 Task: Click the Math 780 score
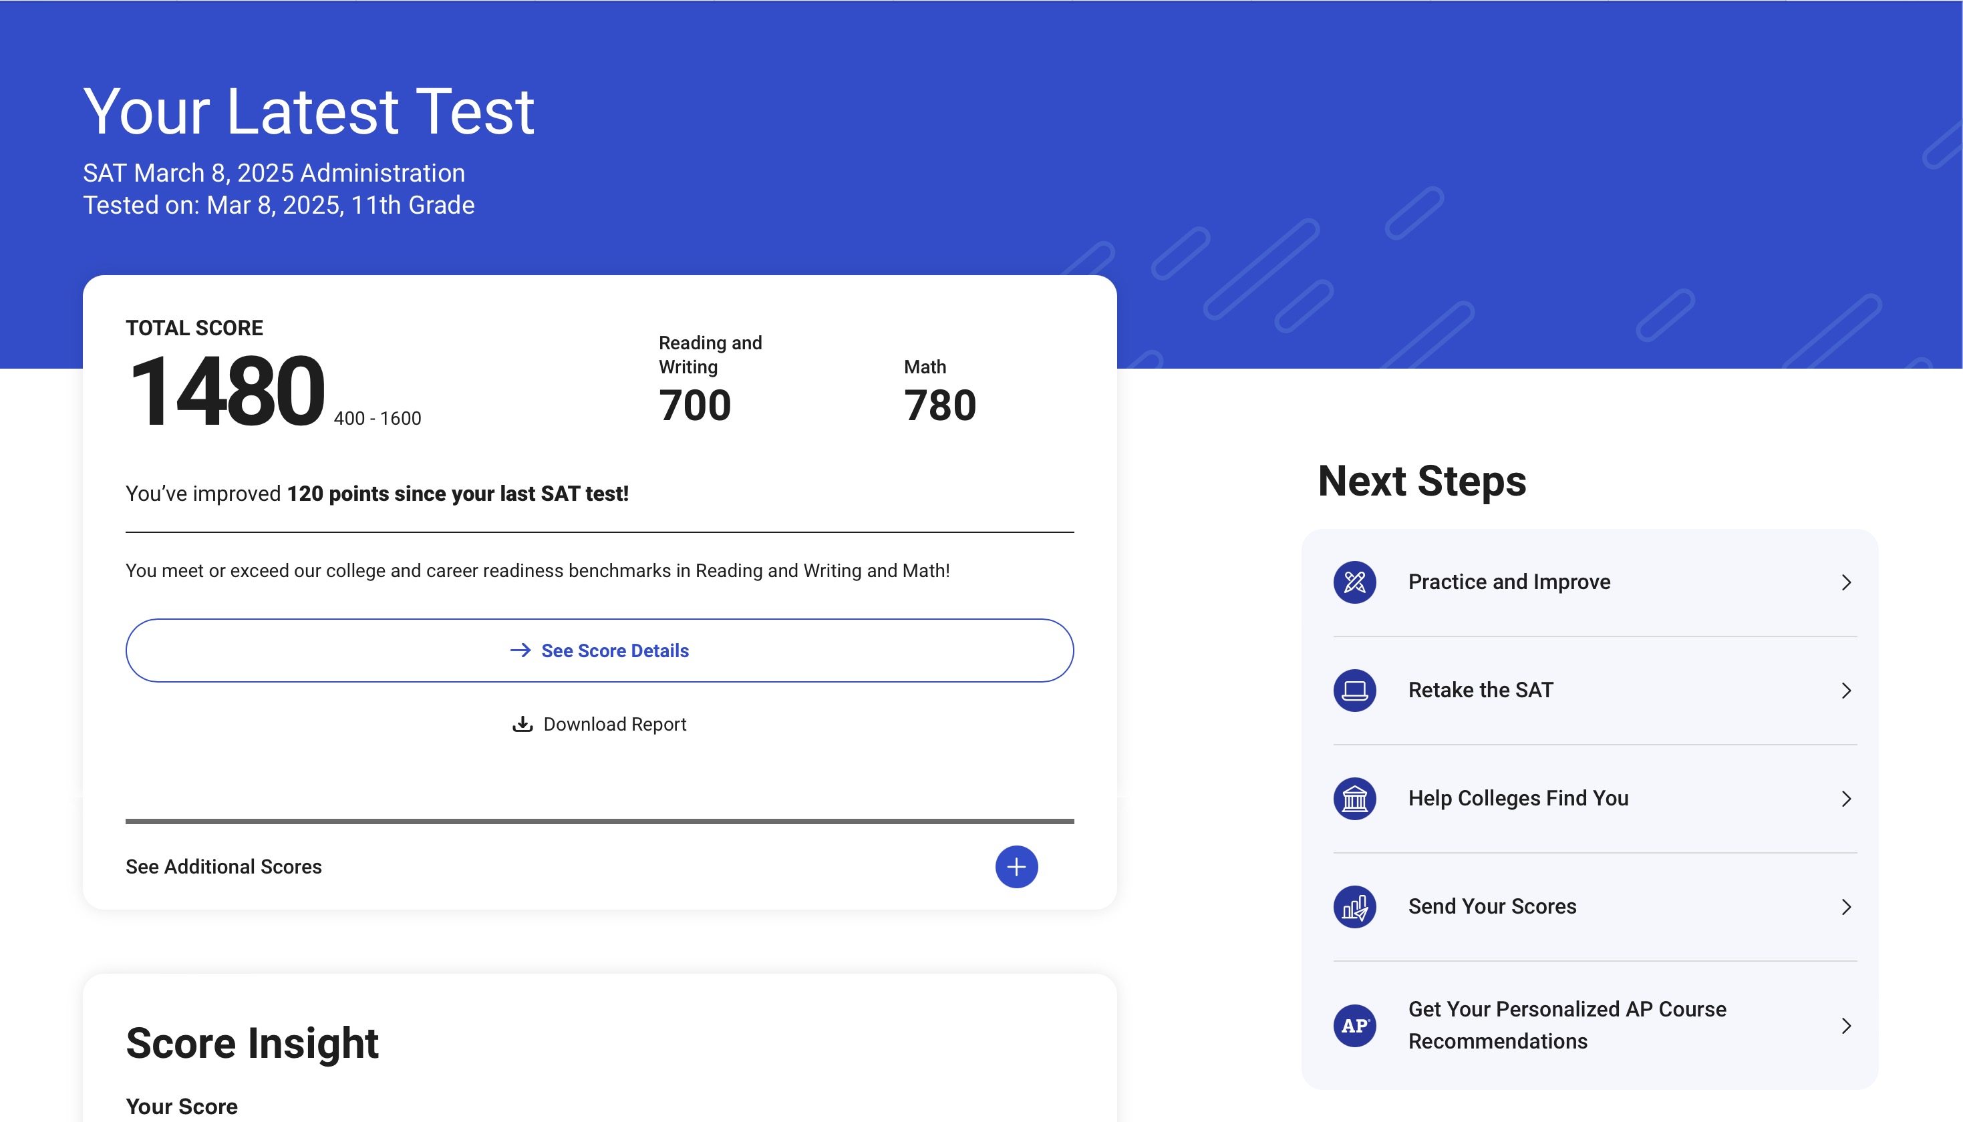tap(940, 406)
